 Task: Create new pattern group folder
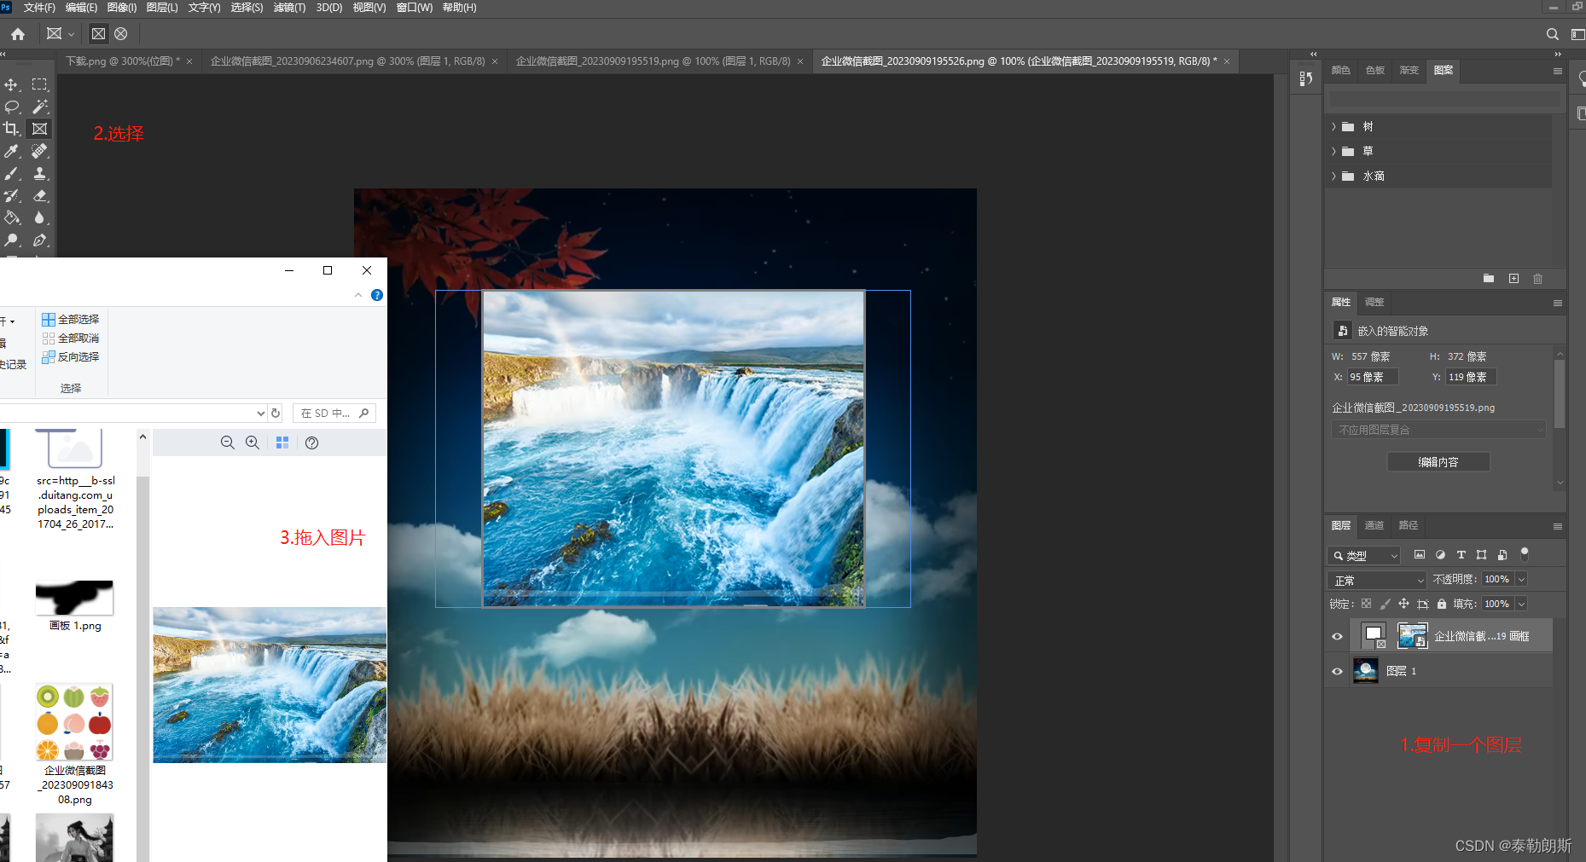click(x=1489, y=279)
